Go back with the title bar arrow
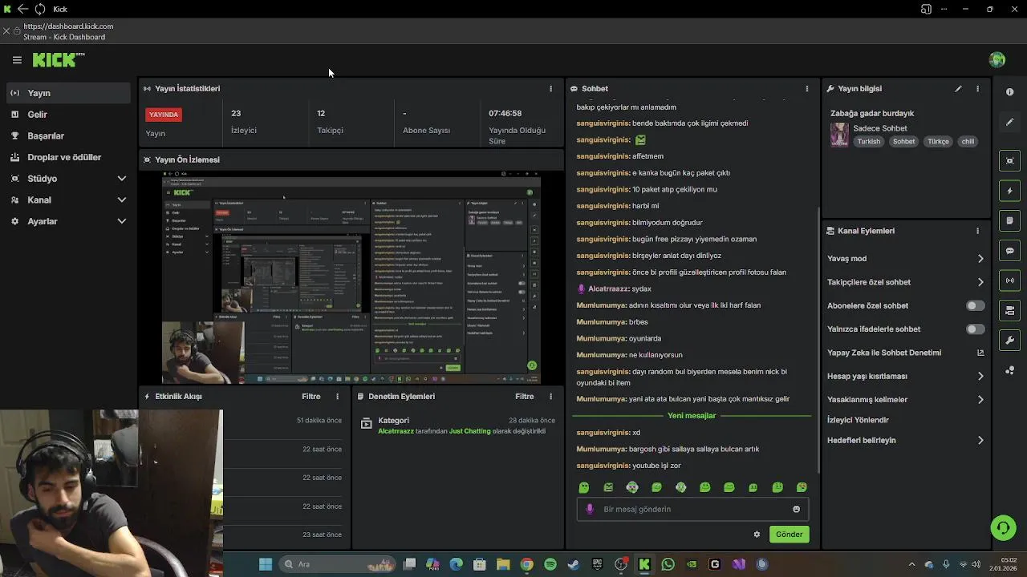The height and width of the screenshot is (577, 1027). pyautogui.click(x=22, y=9)
